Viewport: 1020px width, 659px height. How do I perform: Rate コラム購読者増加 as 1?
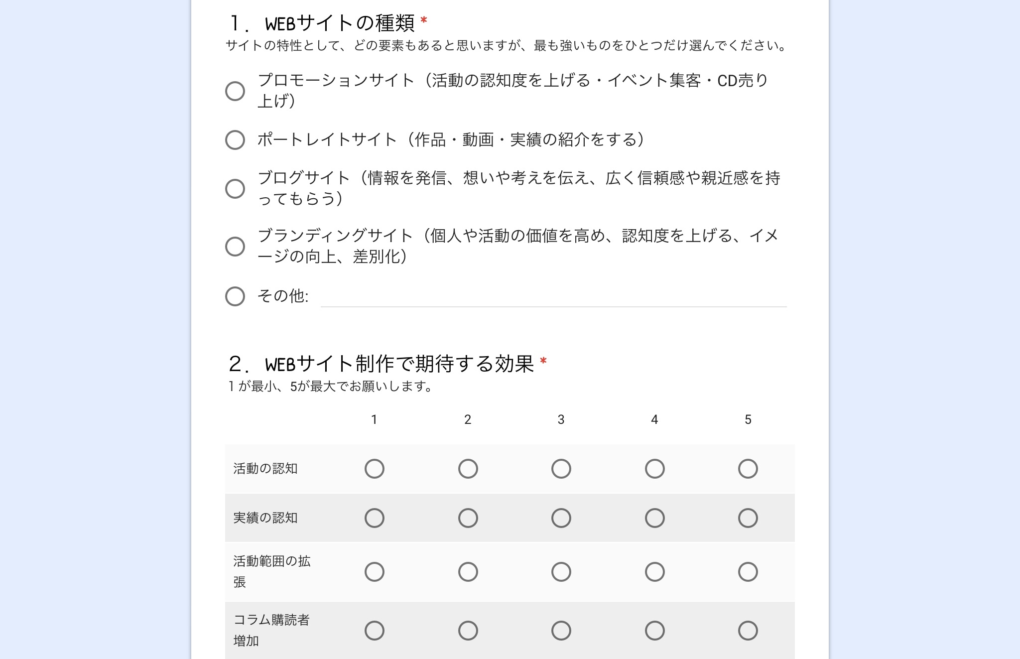[375, 631]
